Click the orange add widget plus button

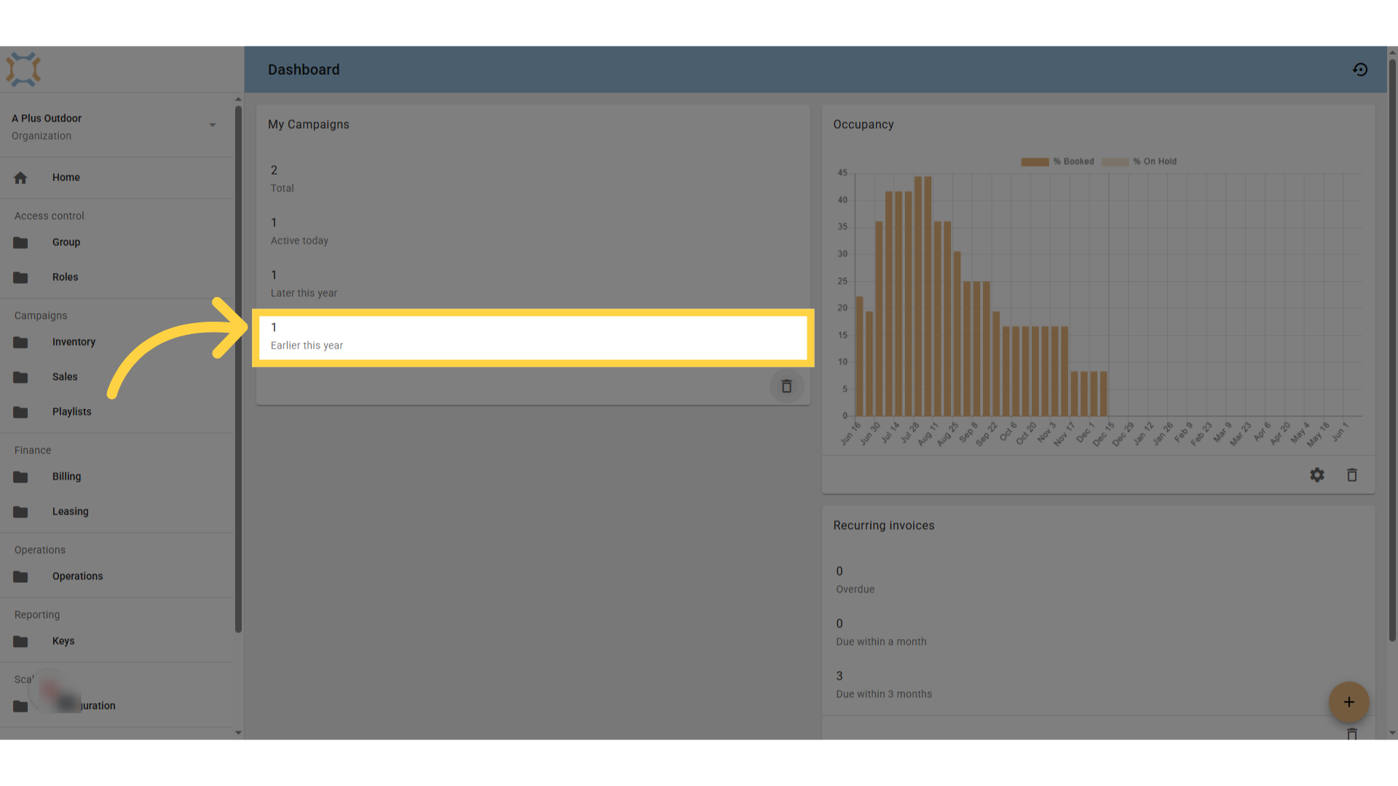1348,702
